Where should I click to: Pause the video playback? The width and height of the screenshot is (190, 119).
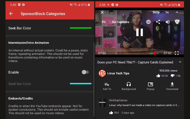click(139, 32)
